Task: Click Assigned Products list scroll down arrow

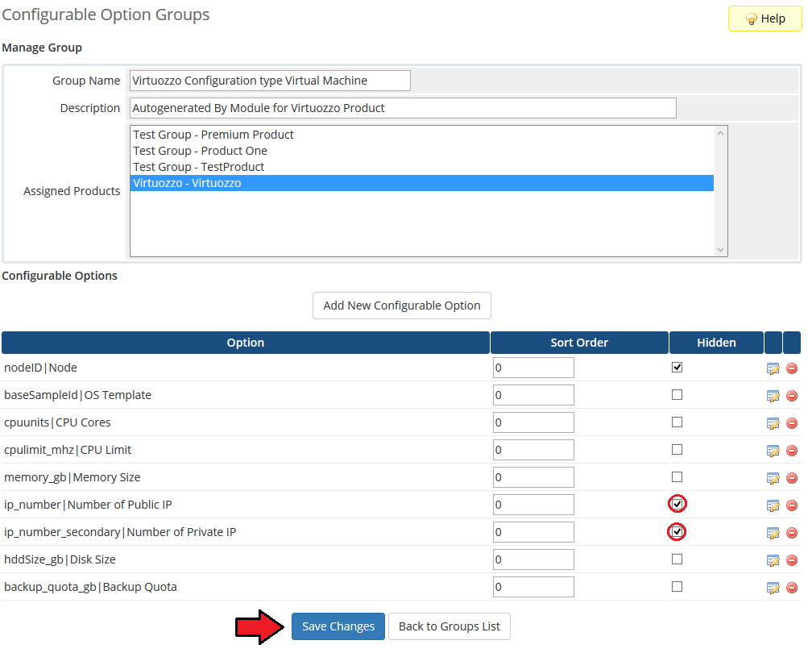Action: click(720, 250)
